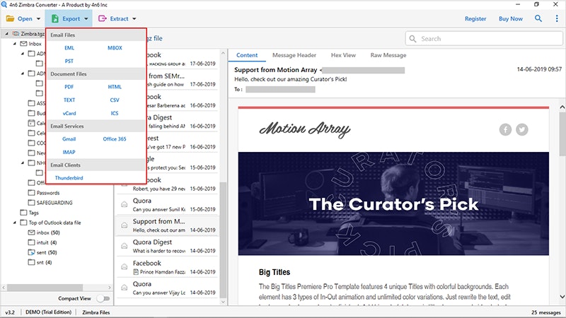566x318 pixels.
Task: Click envelope icon of Facebook message
Action: coord(125,267)
